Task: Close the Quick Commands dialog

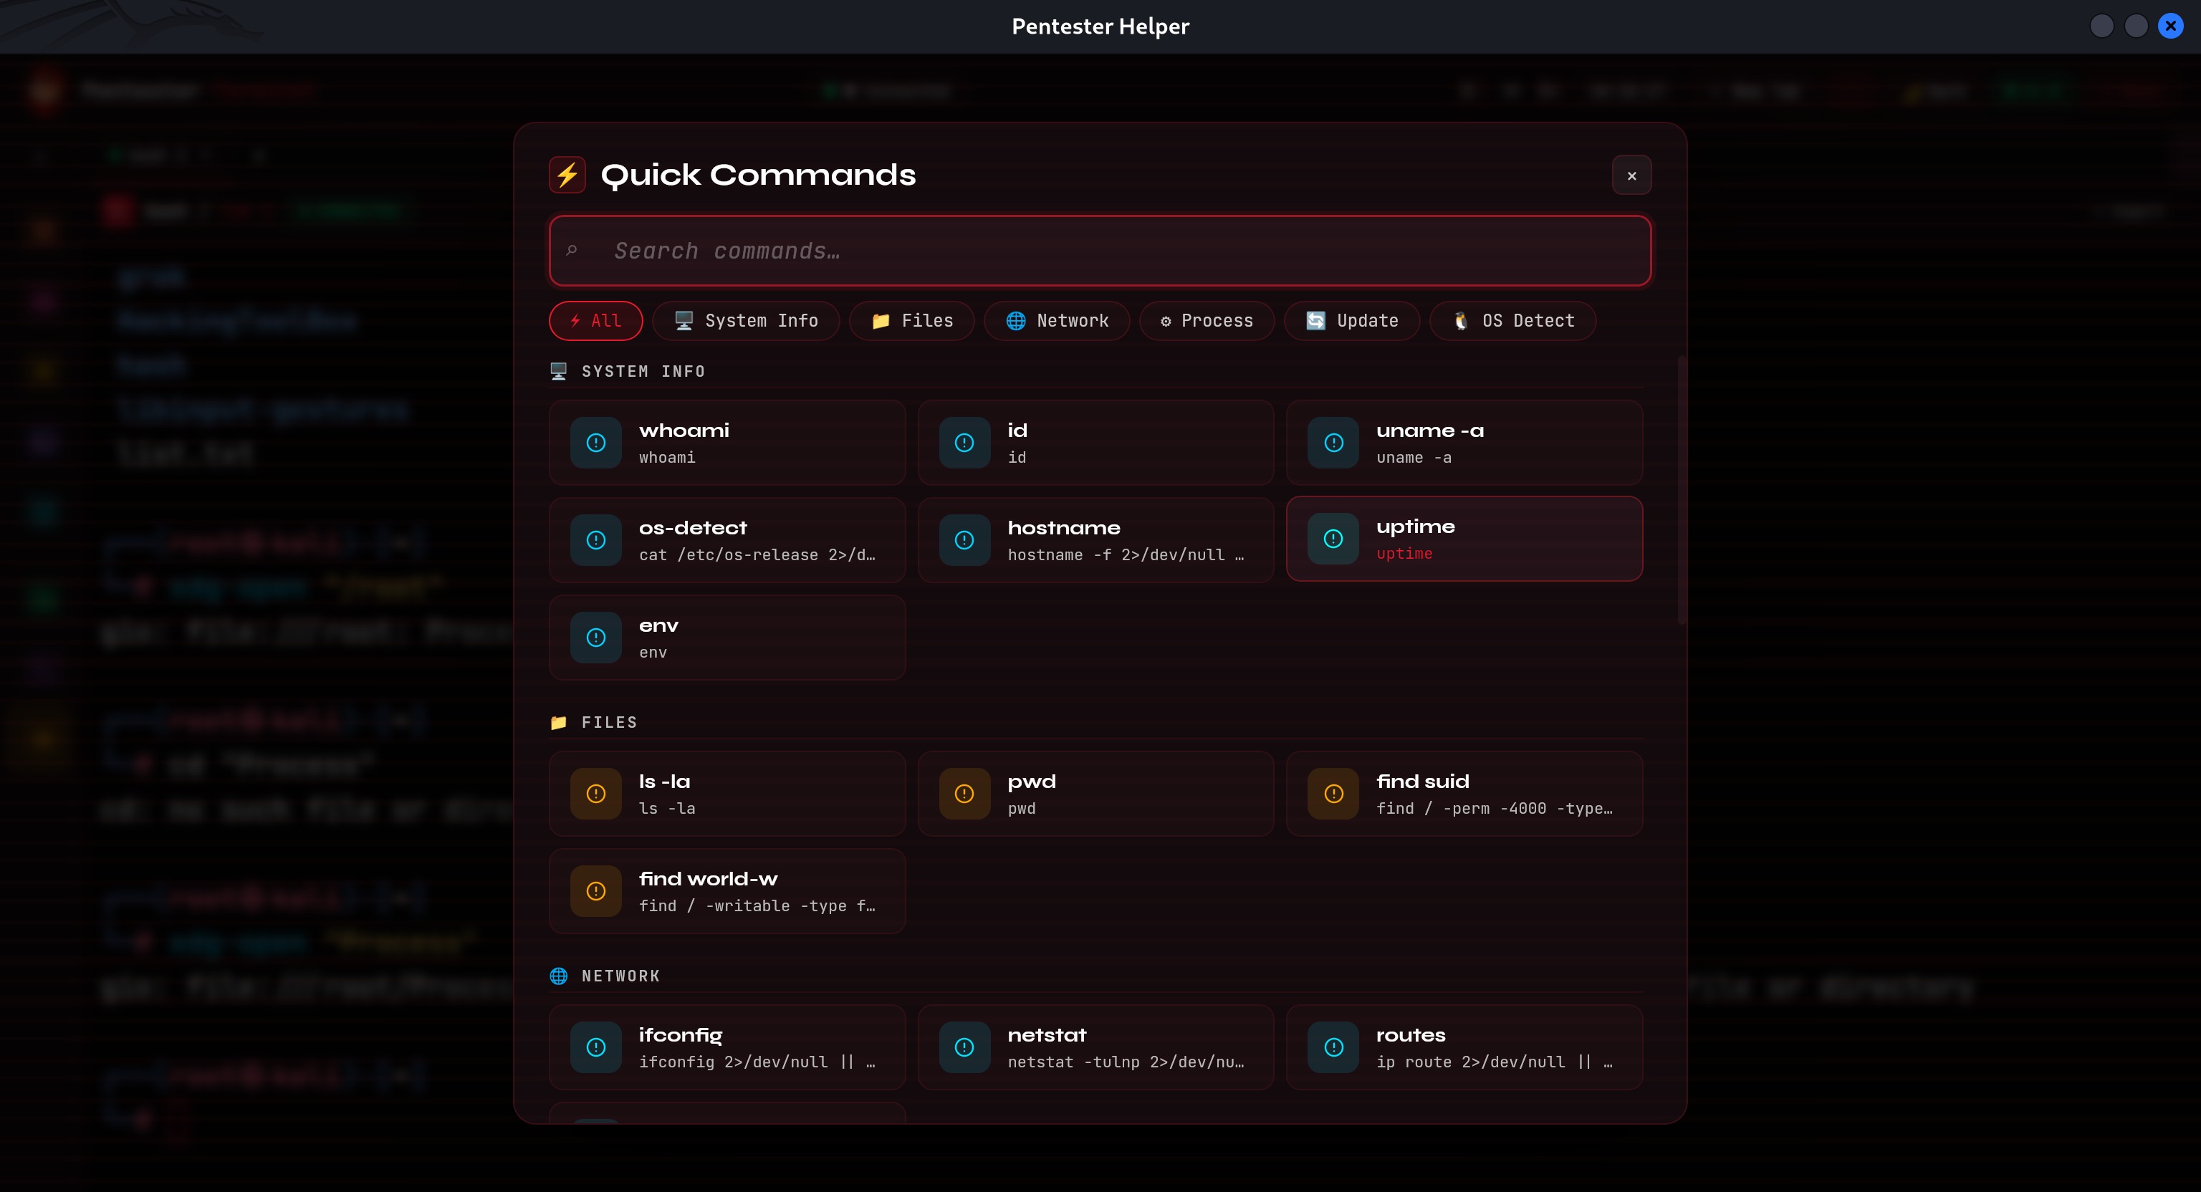Action: 1631,176
